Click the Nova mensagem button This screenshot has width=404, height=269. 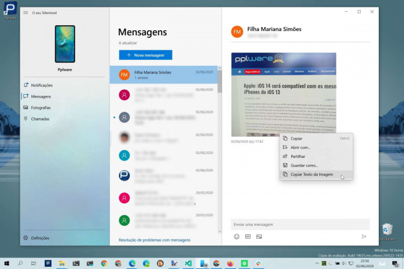[145, 55]
